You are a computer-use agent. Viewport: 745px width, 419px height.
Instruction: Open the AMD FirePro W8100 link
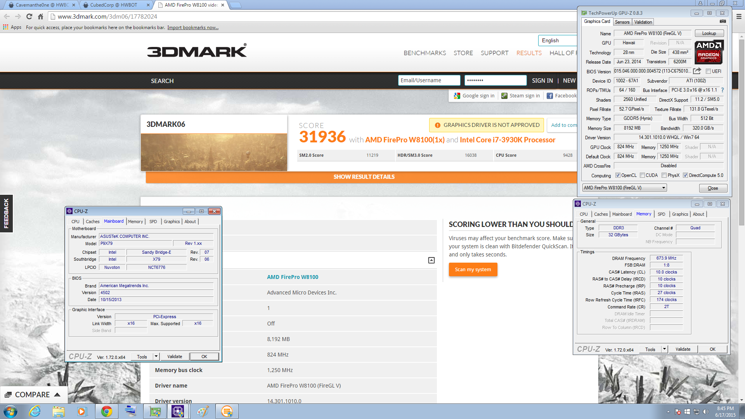click(293, 277)
